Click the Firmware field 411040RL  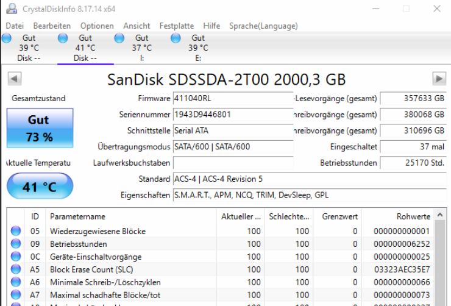pyautogui.click(x=233, y=98)
